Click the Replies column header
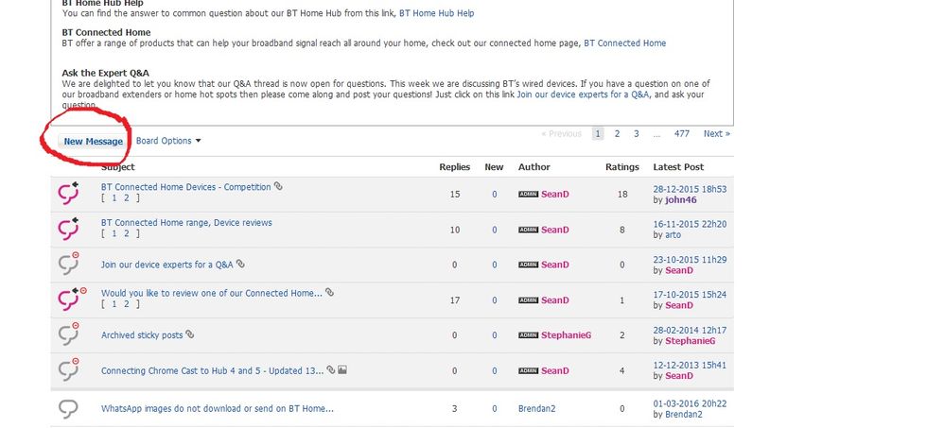 455,166
